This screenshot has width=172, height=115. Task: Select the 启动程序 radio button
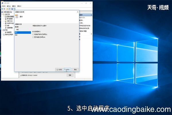pos(33,32)
